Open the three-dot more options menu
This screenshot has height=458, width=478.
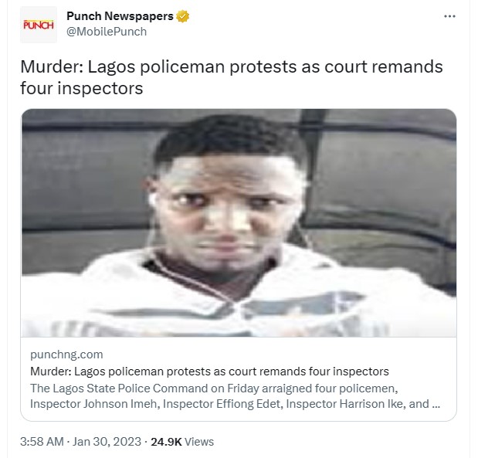pyautogui.click(x=449, y=16)
